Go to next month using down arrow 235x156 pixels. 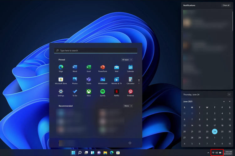230,102
